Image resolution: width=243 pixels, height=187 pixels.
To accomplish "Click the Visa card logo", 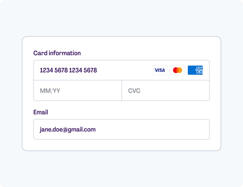I will [x=160, y=70].
